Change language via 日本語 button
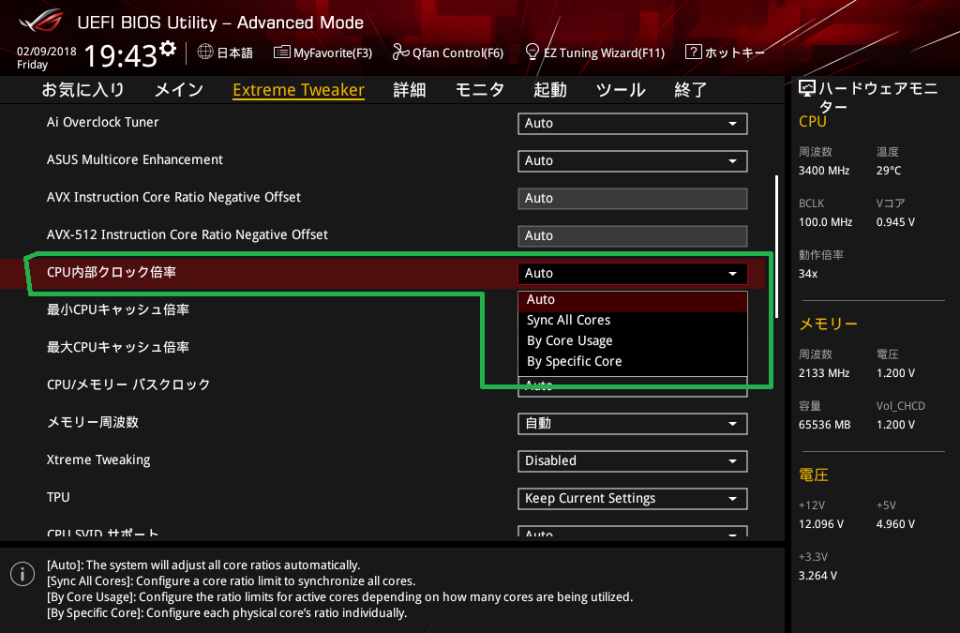The width and height of the screenshot is (960, 633). pos(225,53)
